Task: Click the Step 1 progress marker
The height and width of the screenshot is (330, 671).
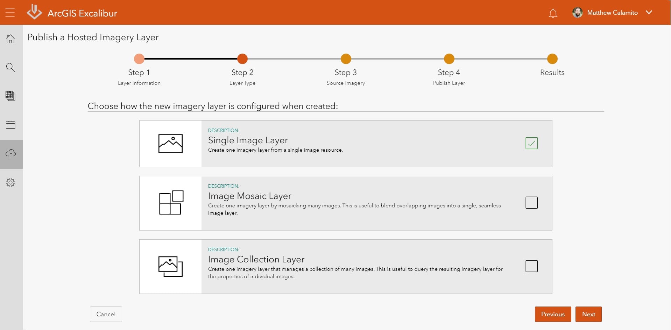Action: coord(139,59)
